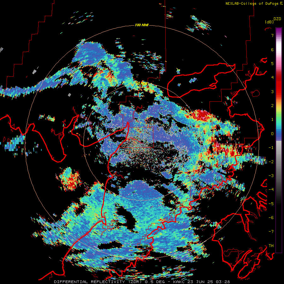Select the -5 dB scale value
The width and height of the screenshot is (284, 284).
271,204
